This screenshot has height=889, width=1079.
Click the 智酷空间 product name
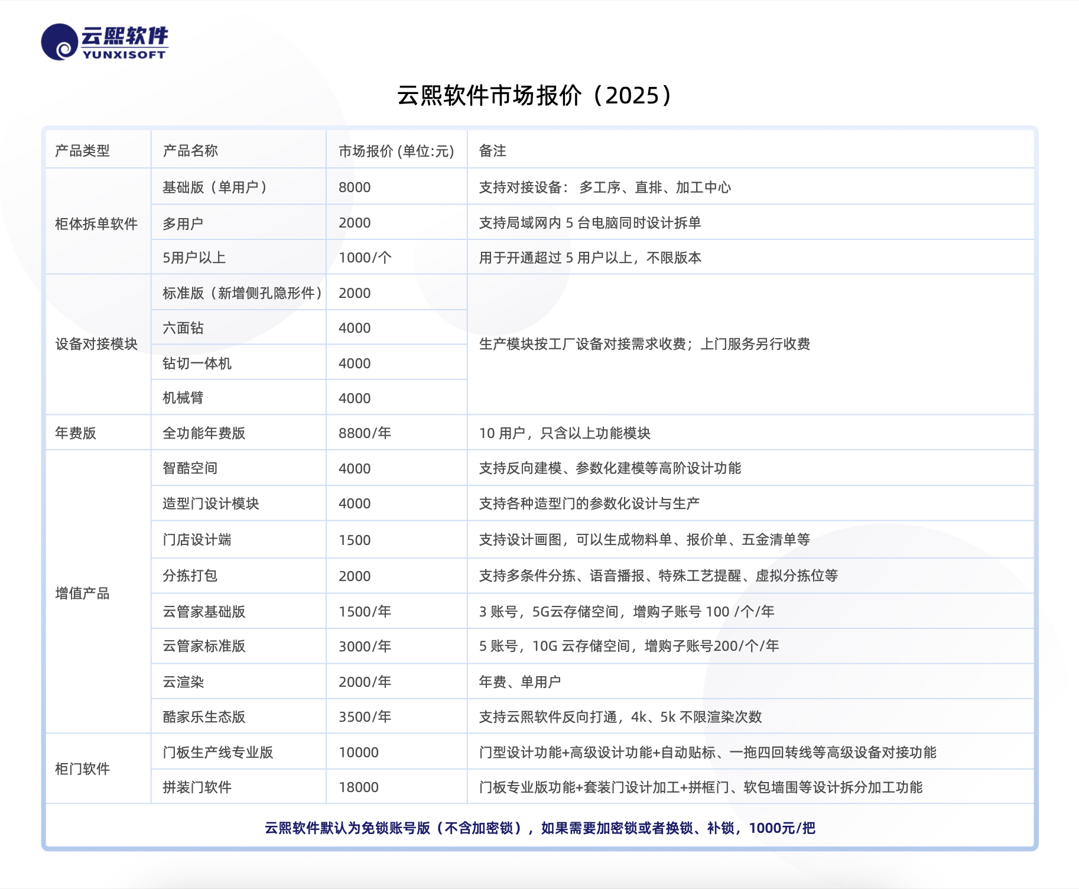click(x=190, y=468)
